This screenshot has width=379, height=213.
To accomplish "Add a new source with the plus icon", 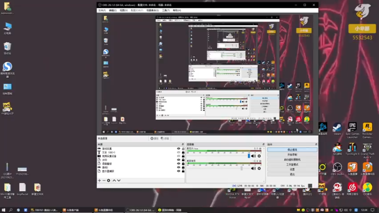I will click(99, 180).
